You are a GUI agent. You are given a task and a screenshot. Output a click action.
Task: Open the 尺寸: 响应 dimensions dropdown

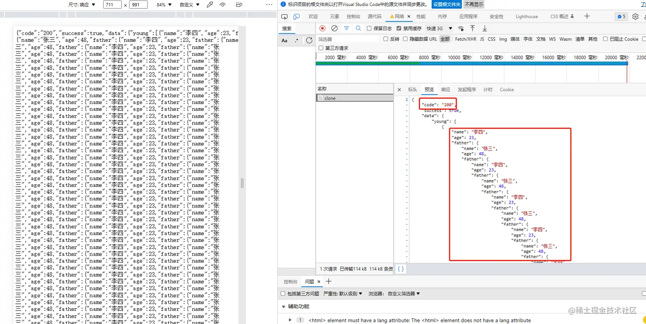[x=82, y=5]
